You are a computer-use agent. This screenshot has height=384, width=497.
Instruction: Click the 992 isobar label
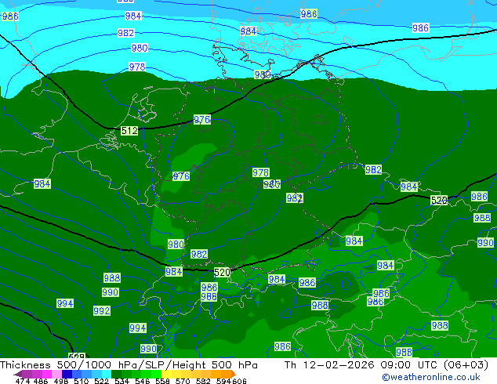click(x=102, y=311)
